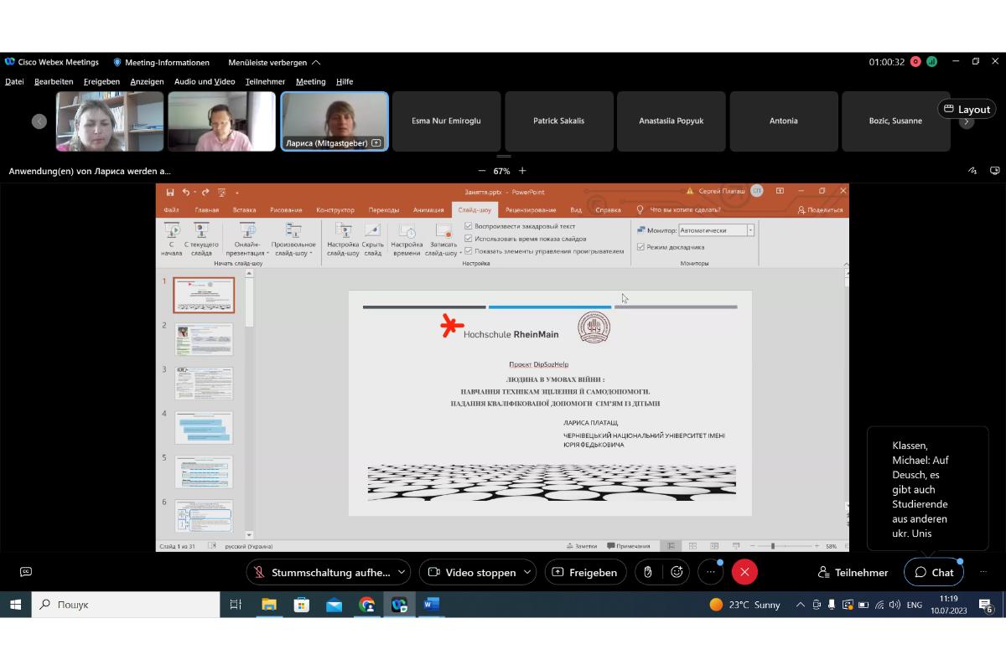Screen dimensions: 1006x670
Task: Leave the meeting with red X
Action: click(x=744, y=572)
